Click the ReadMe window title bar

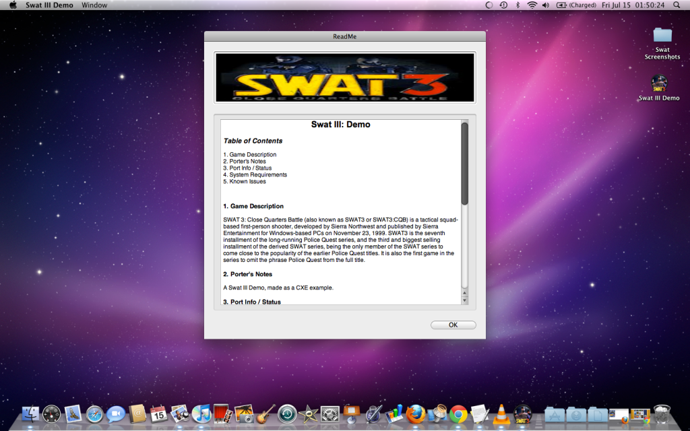tap(344, 36)
